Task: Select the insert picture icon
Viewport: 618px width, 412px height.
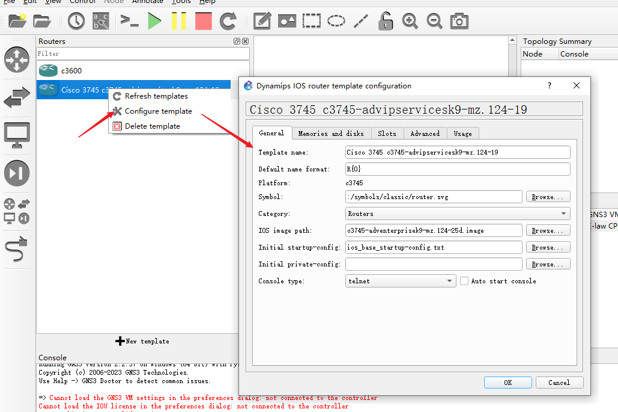Action: pyautogui.click(x=287, y=21)
